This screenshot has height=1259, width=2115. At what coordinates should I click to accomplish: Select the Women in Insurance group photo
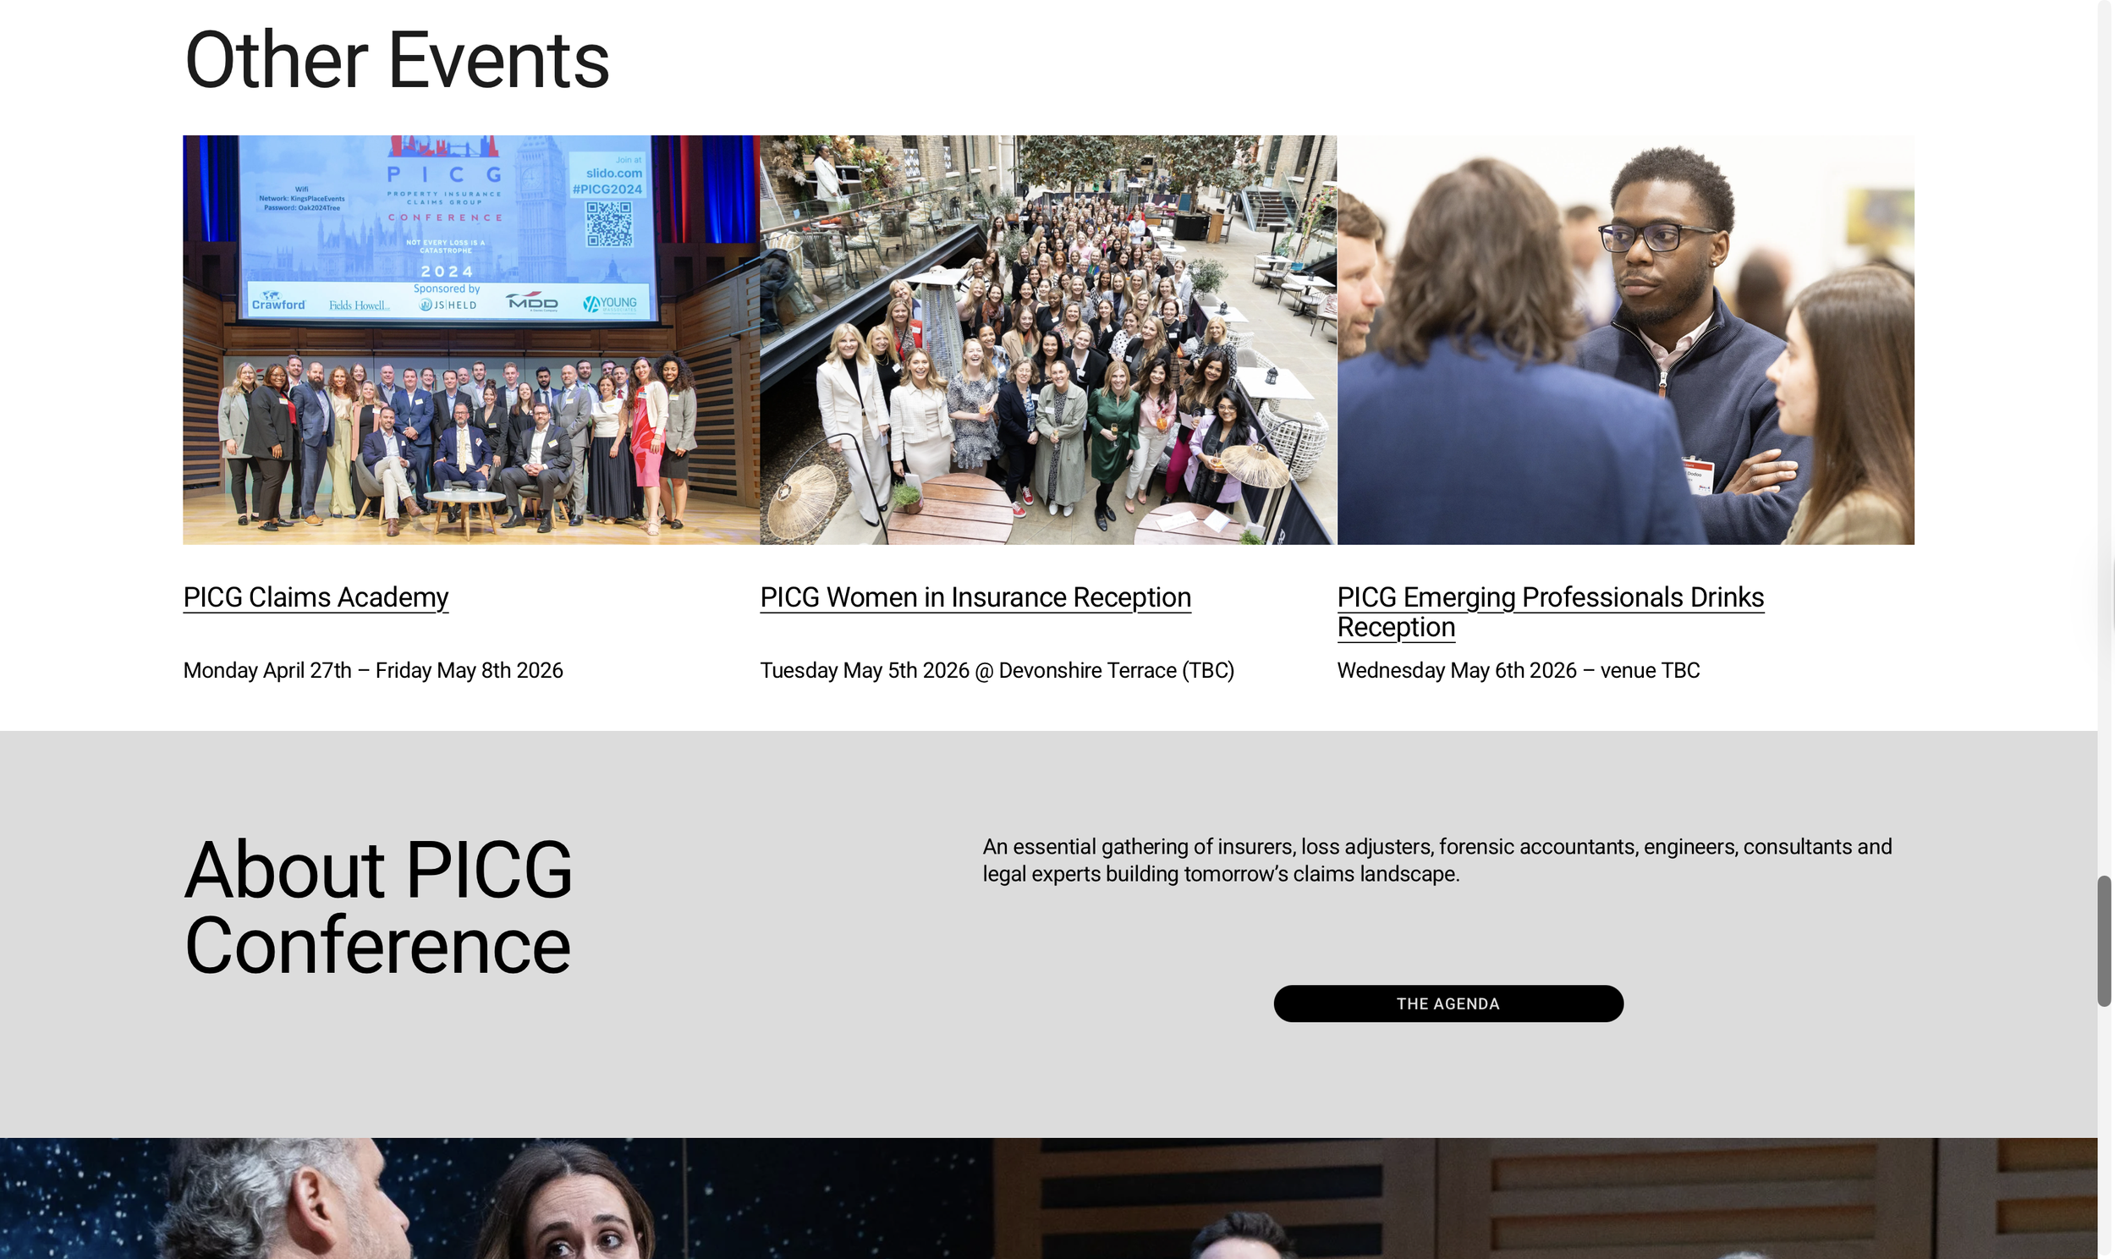(x=1048, y=339)
